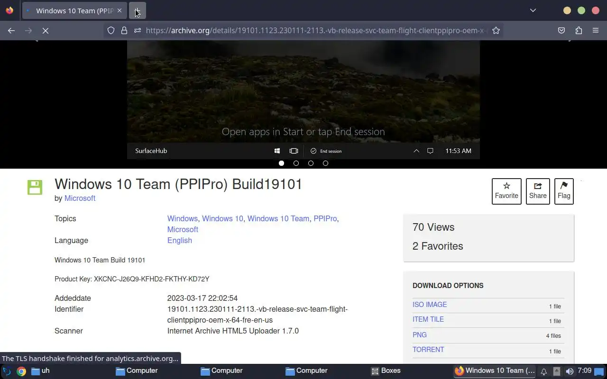Click the 2 Favorites stat
The height and width of the screenshot is (379, 607).
[x=438, y=246]
